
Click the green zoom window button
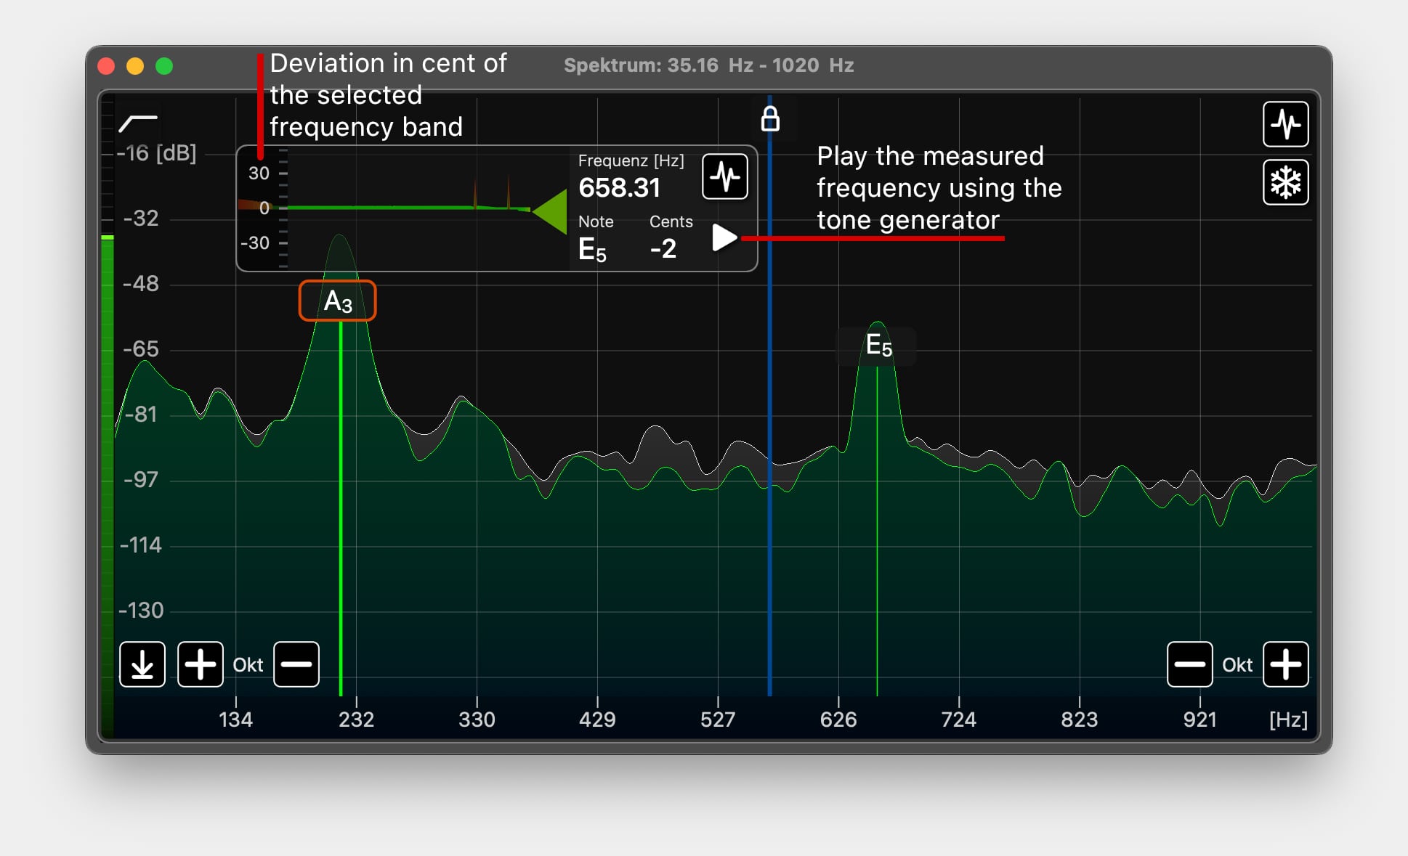164,66
